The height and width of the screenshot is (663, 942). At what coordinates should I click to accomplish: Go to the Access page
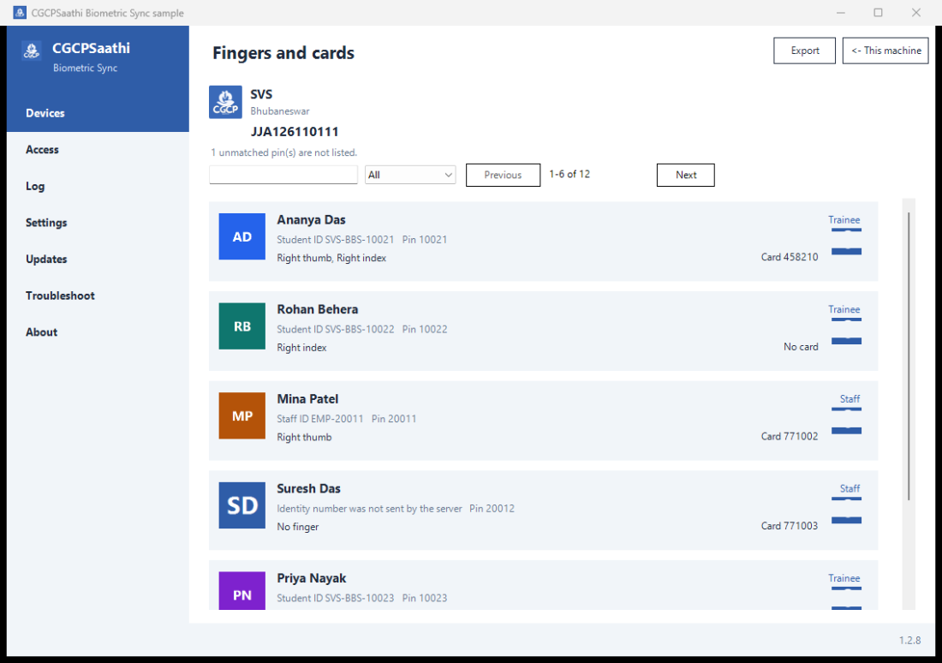click(x=98, y=150)
